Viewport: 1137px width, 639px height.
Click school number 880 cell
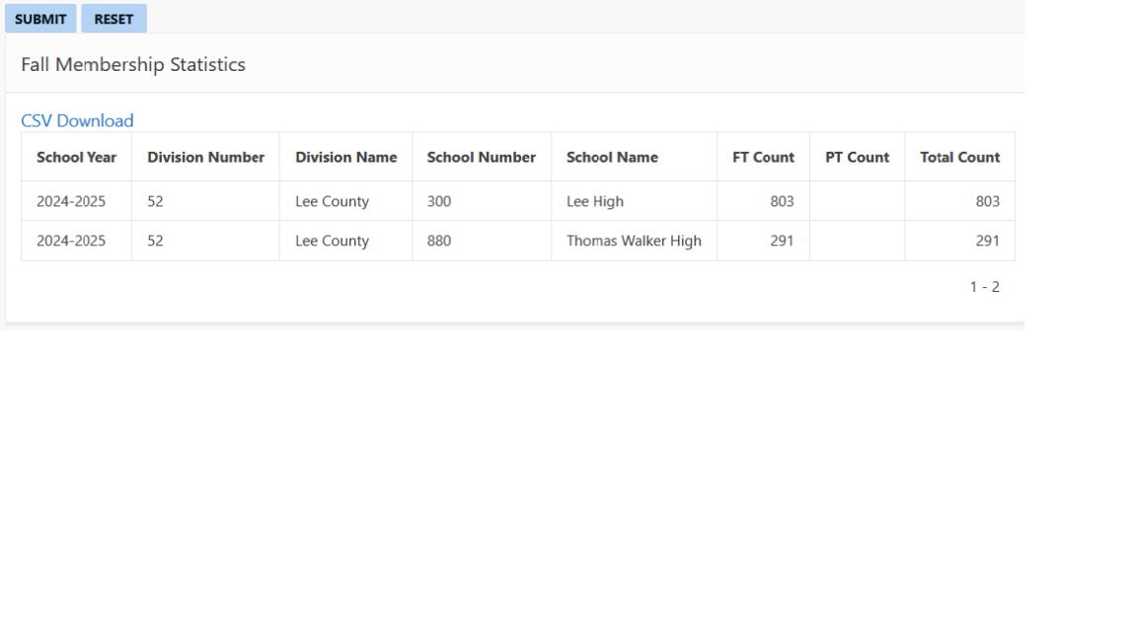[x=482, y=241]
